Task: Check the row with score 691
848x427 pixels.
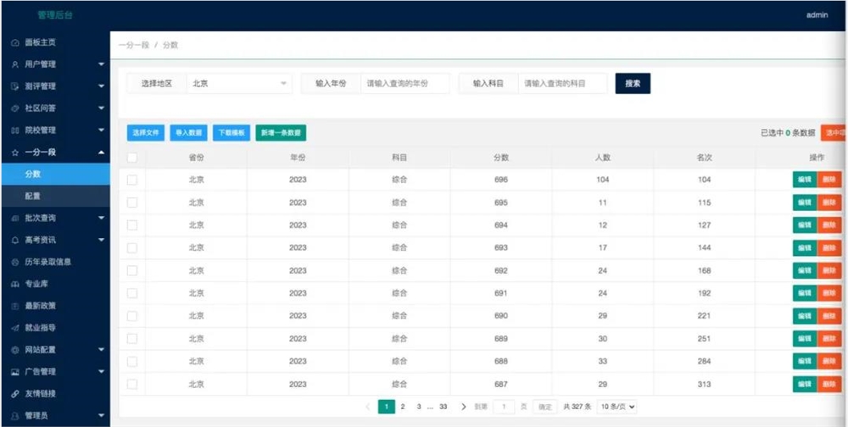Action: click(x=132, y=293)
